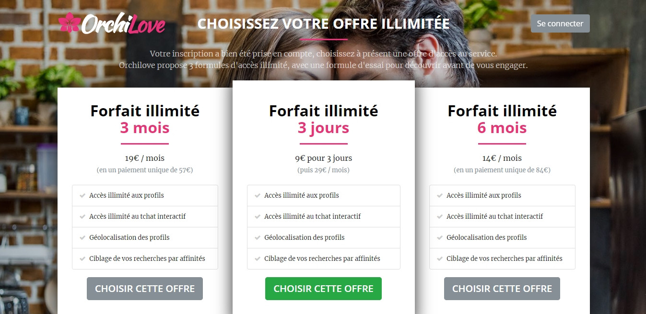The image size is (646, 314).
Task: Select the checkmark beside Ciblage de vos recherches in 6 mois plan
Action: [x=439, y=258]
